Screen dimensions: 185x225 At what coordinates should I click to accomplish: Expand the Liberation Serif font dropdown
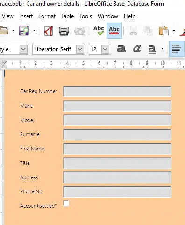(80, 49)
